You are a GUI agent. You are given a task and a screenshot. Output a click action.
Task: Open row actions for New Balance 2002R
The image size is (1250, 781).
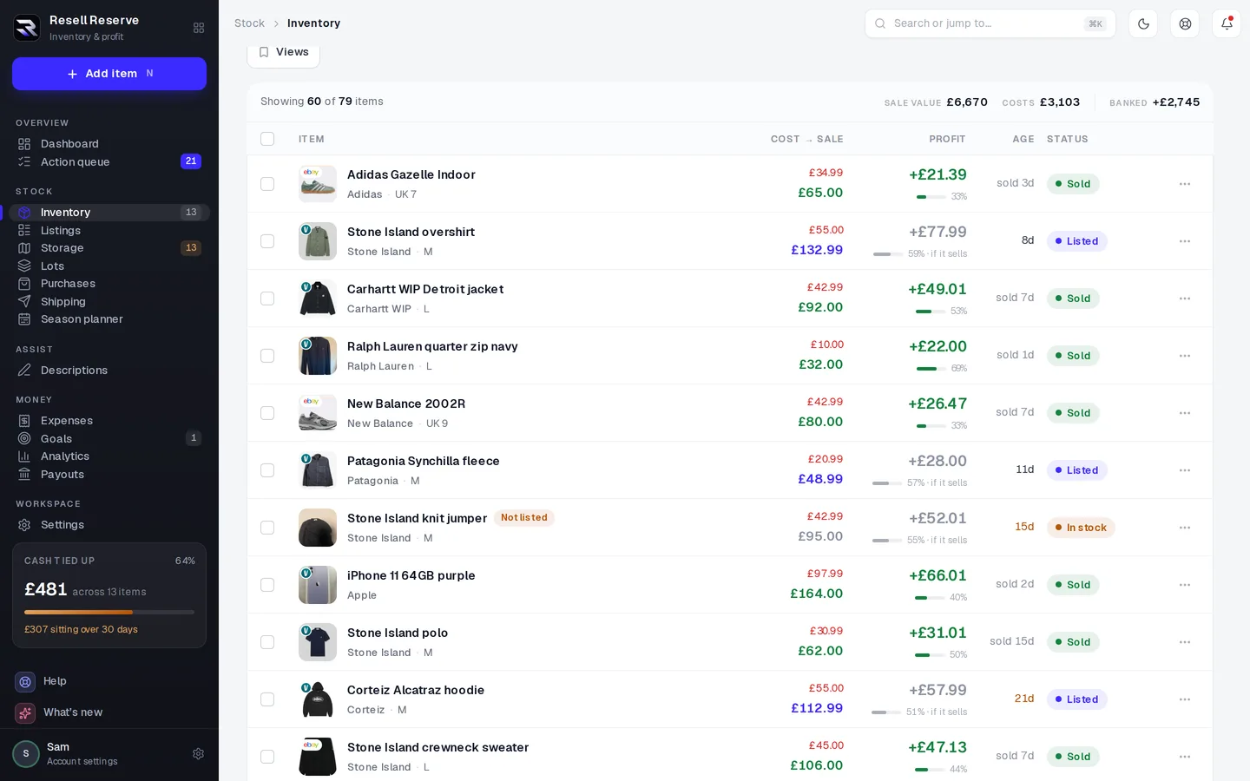tap(1185, 413)
